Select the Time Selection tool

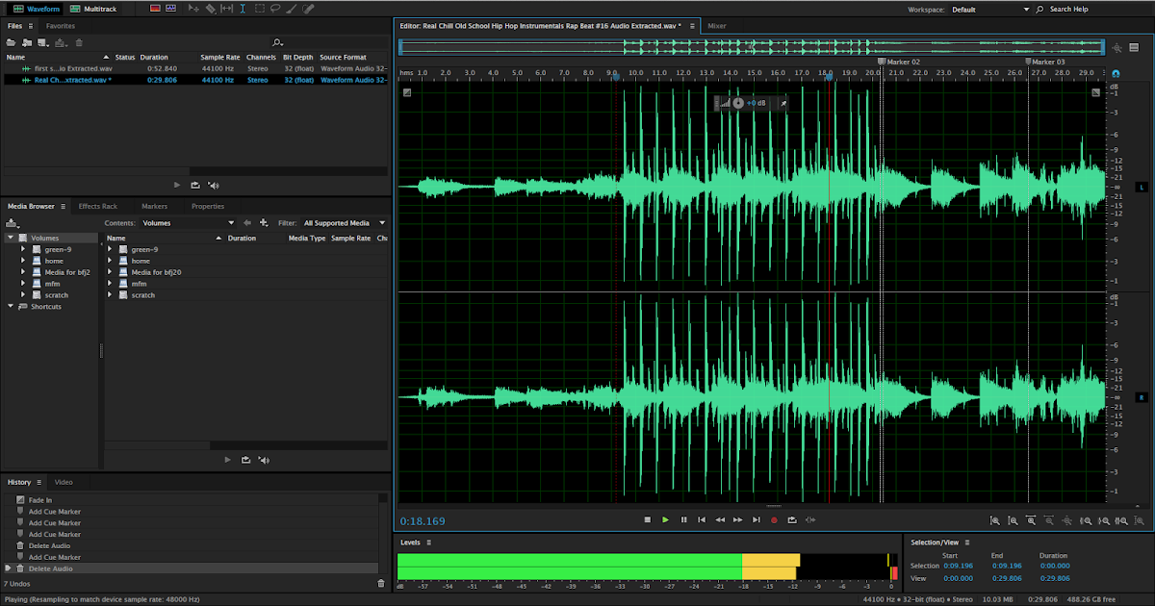click(243, 9)
